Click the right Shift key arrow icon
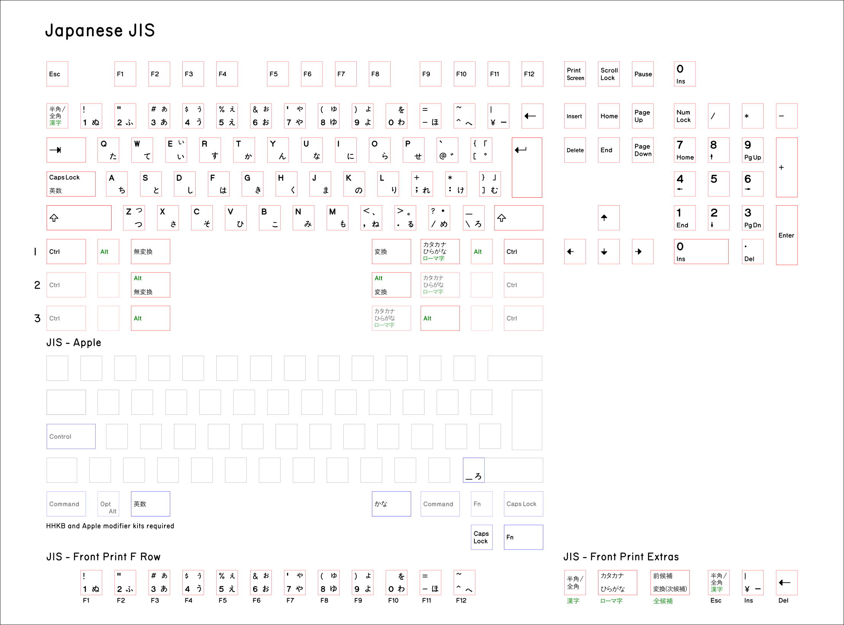844x625 pixels. [x=502, y=218]
